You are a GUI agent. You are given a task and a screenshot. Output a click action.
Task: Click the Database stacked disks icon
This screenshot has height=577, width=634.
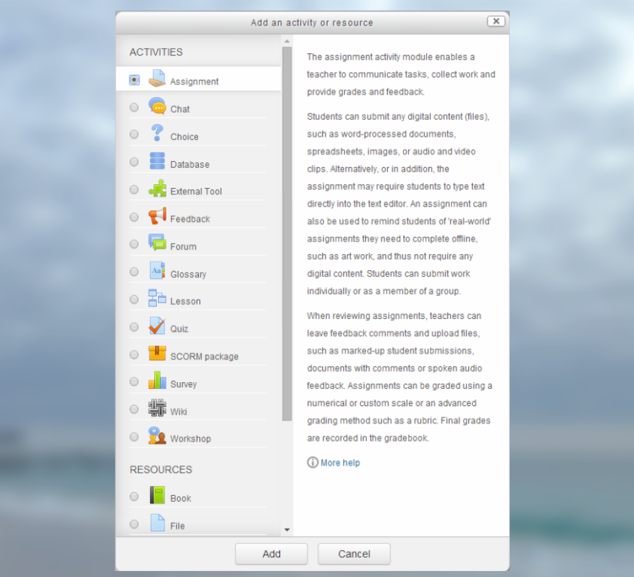click(x=157, y=161)
